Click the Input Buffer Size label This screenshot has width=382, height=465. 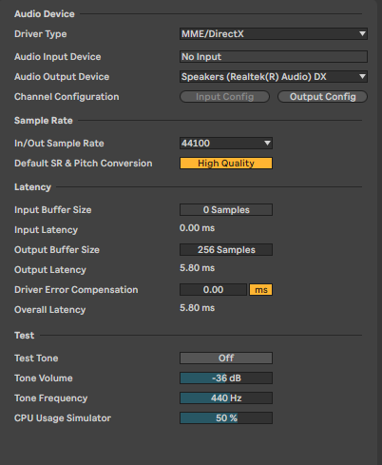click(x=53, y=210)
